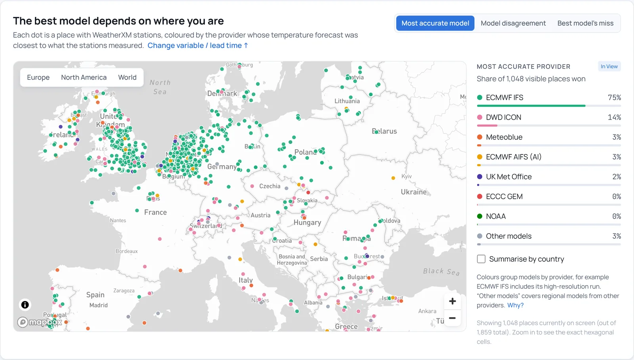
Task: Open Change variable / lead time link
Action: (198, 46)
